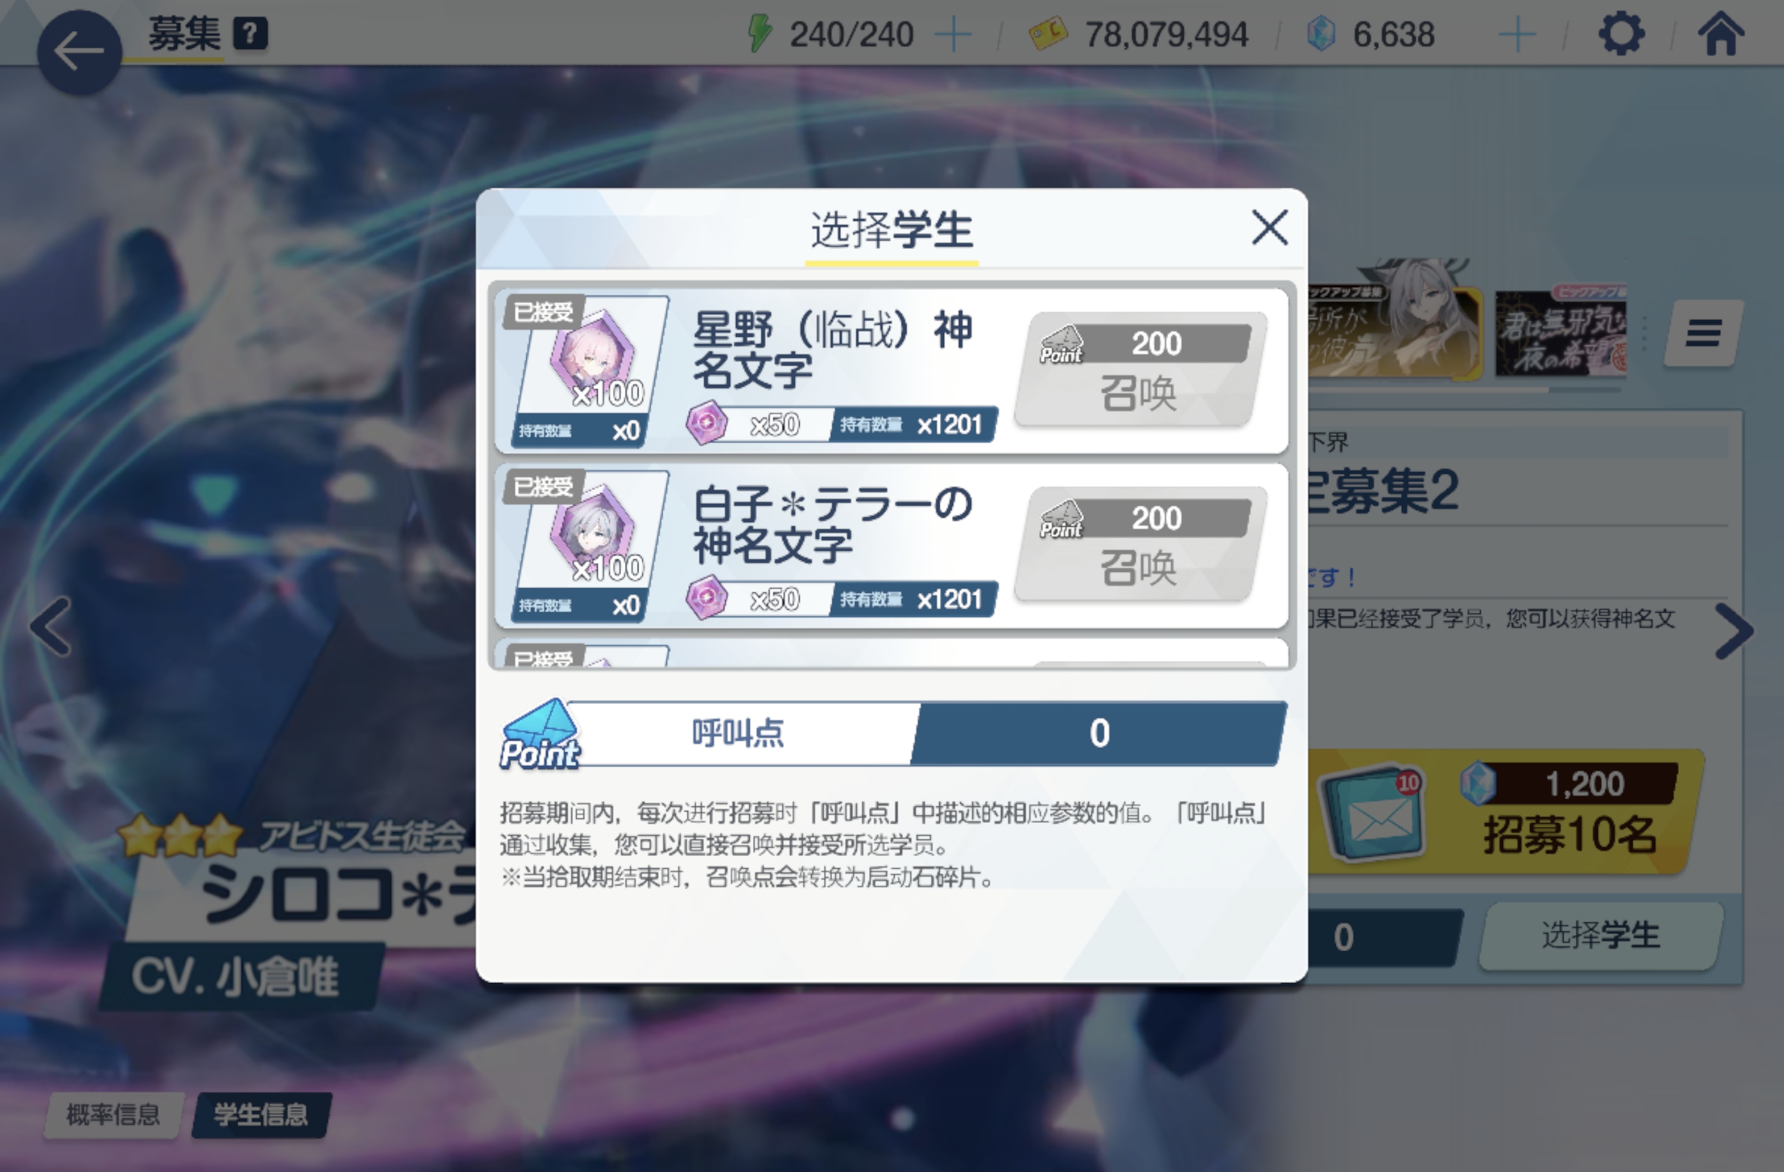Close the 选择学生 dialog
This screenshot has height=1172, width=1784.
click(x=1270, y=227)
